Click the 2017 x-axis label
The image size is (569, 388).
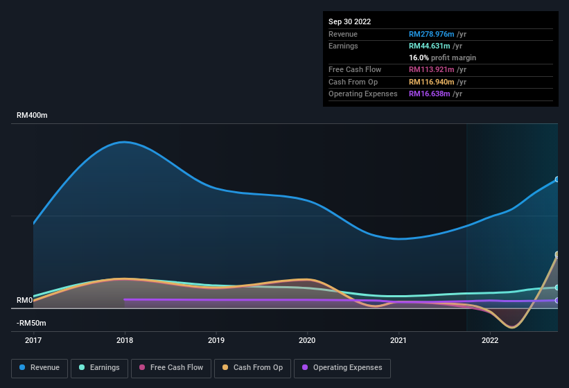point(33,340)
